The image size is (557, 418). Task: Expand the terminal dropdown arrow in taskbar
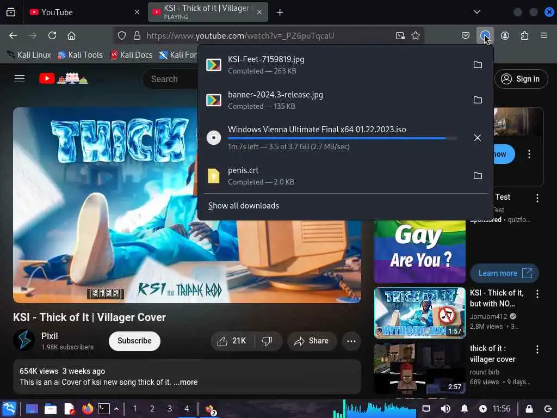(x=116, y=409)
